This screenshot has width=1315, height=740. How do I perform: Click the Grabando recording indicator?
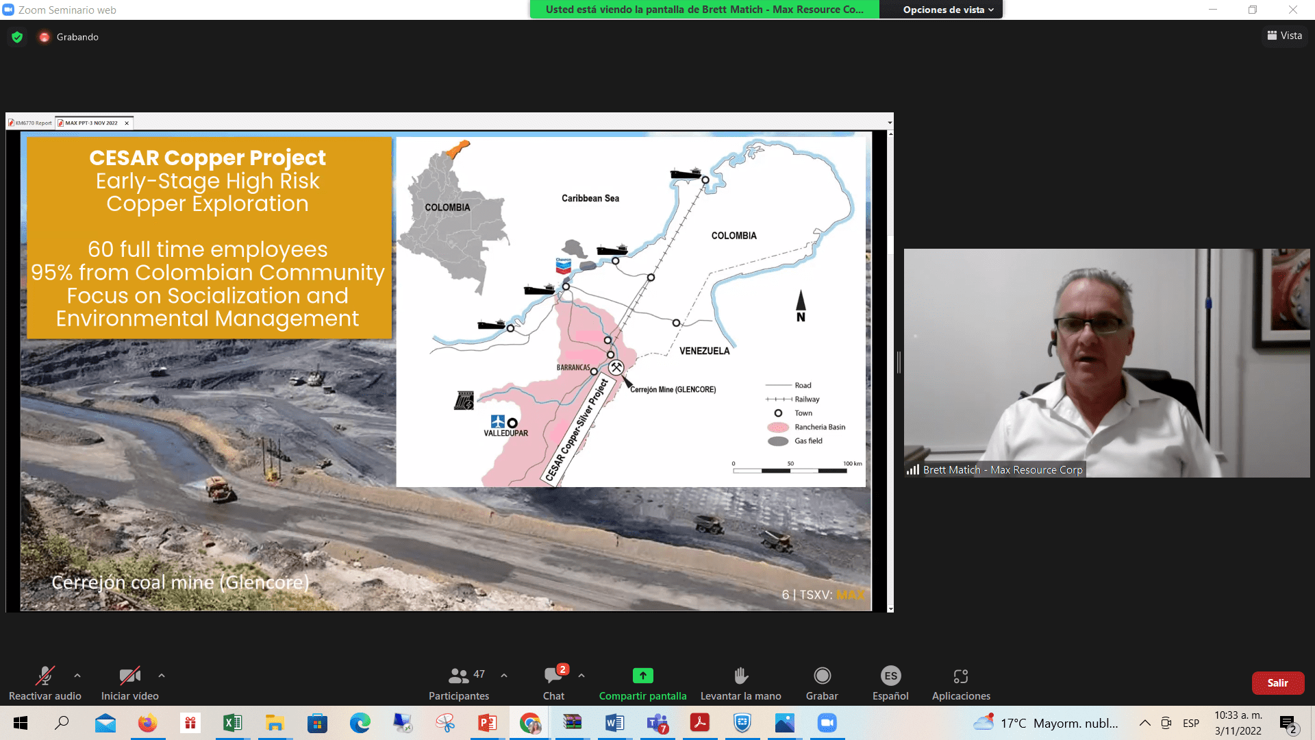pyautogui.click(x=69, y=37)
